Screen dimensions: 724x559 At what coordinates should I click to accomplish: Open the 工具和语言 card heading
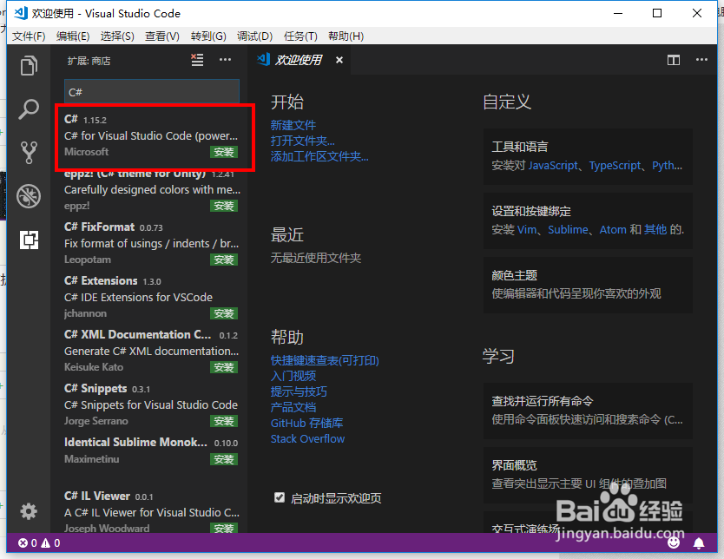[x=520, y=147]
